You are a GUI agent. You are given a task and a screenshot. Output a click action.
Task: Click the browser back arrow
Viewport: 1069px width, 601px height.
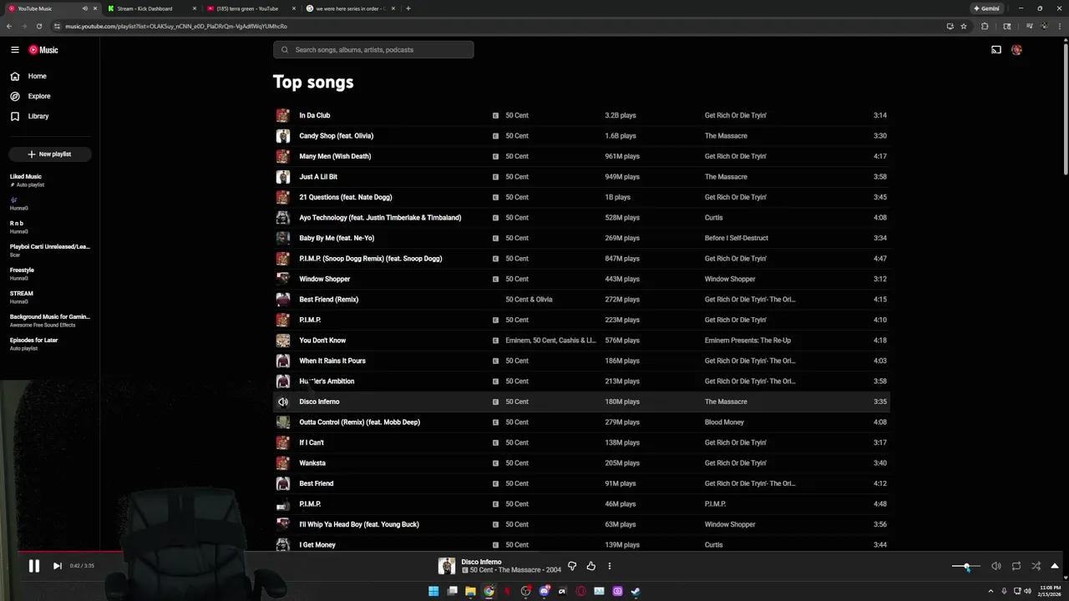click(x=9, y=26)
